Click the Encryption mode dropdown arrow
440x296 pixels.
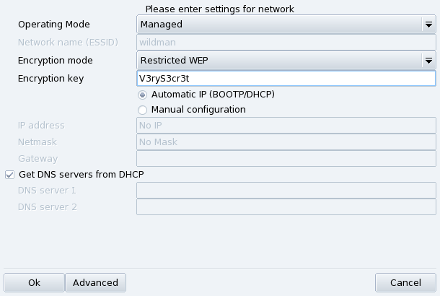(428, 61)
